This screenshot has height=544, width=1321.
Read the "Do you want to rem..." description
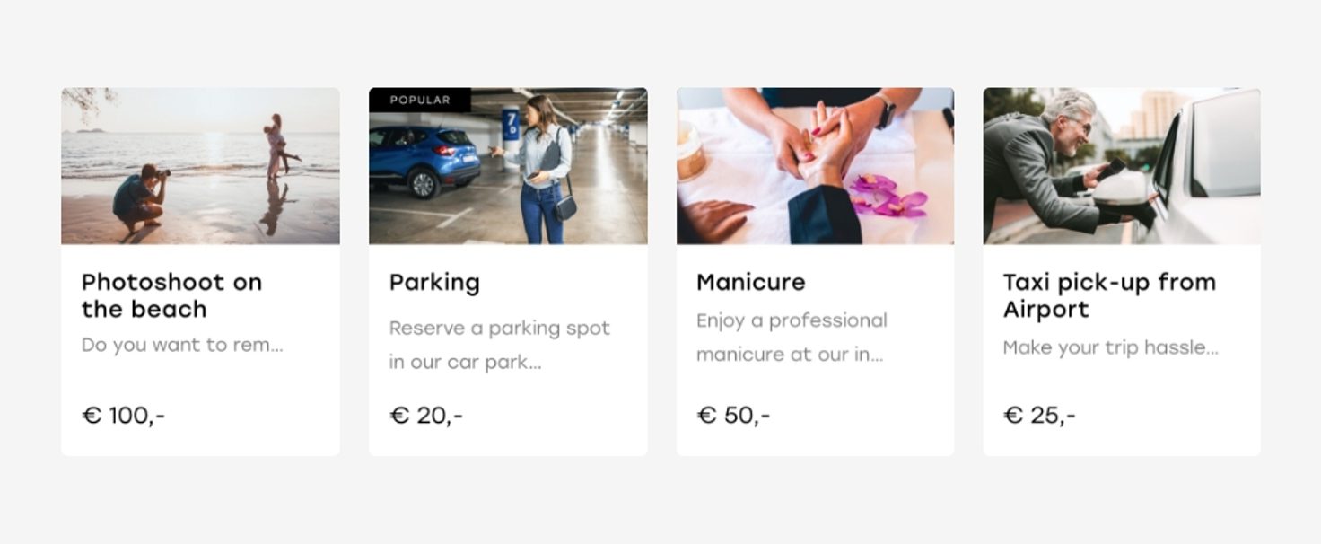(182, 345)
